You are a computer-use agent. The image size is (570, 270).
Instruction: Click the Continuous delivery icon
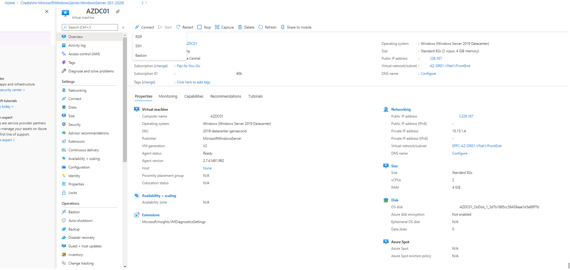pos(64,150)
